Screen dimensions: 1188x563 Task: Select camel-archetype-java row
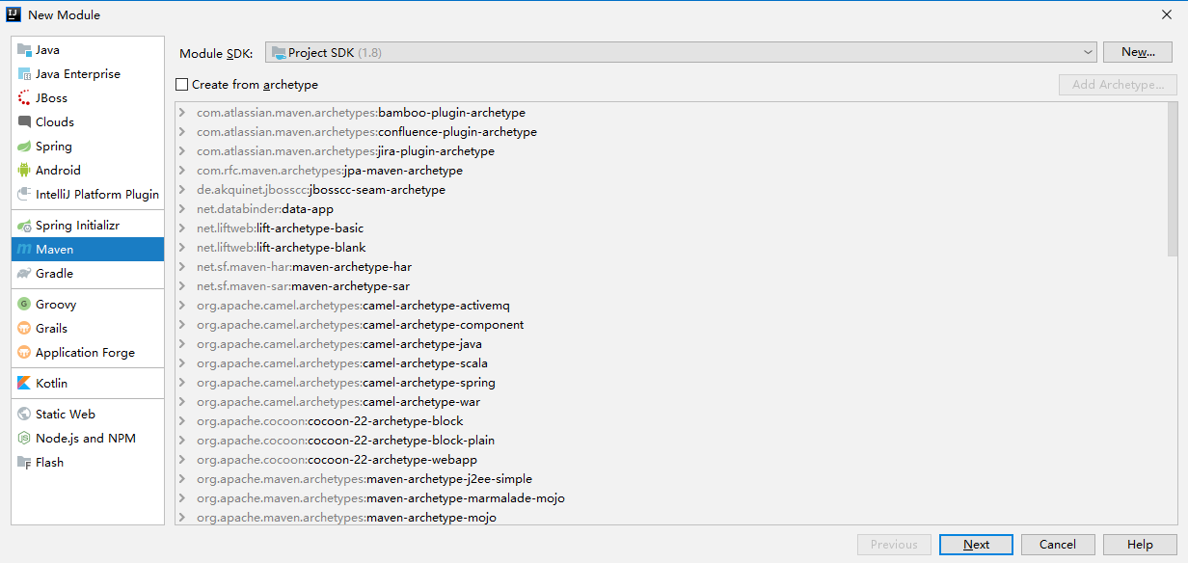(671, 344)
